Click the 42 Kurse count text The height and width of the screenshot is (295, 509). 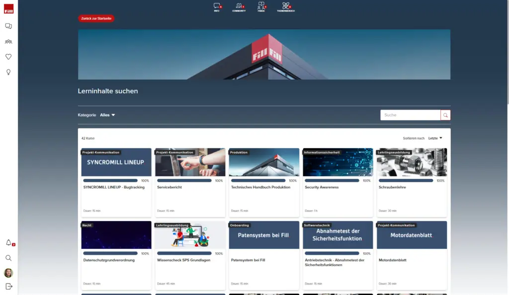[x=88, y=138]
